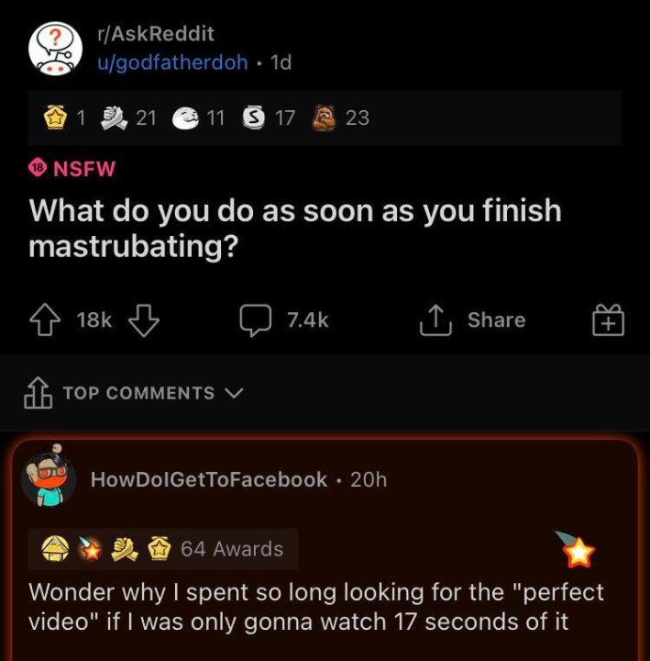Open HowDoIGetToFacebook's user profile

(x=208, y=479)
